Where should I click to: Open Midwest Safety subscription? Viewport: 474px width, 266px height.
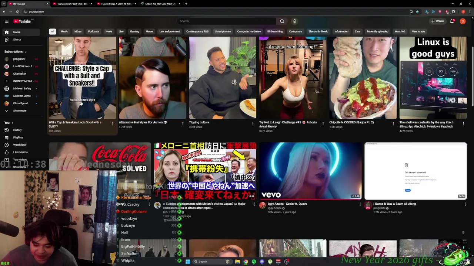(x=21, y=88)
